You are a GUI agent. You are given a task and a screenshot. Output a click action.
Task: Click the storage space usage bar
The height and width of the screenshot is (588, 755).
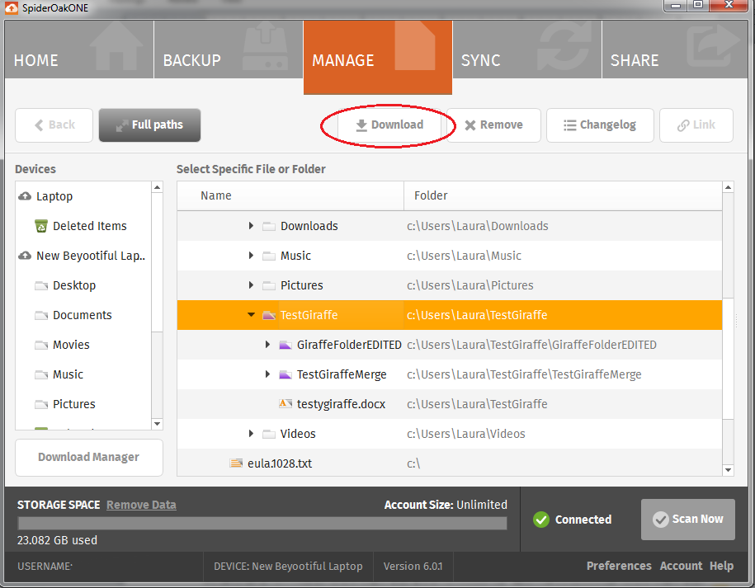coord(262,524)
